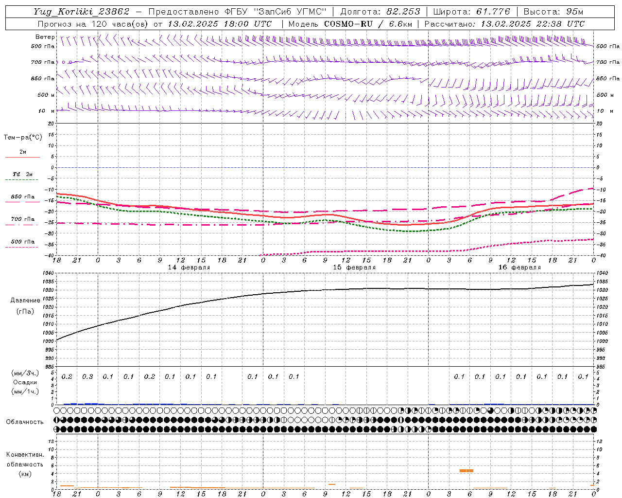The image size is (622, 498).
Task: Click the Модель COSMO-RU / 6.6км label
Action: tap(350, 24)
